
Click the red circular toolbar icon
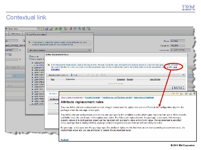(x=71, y=29)
